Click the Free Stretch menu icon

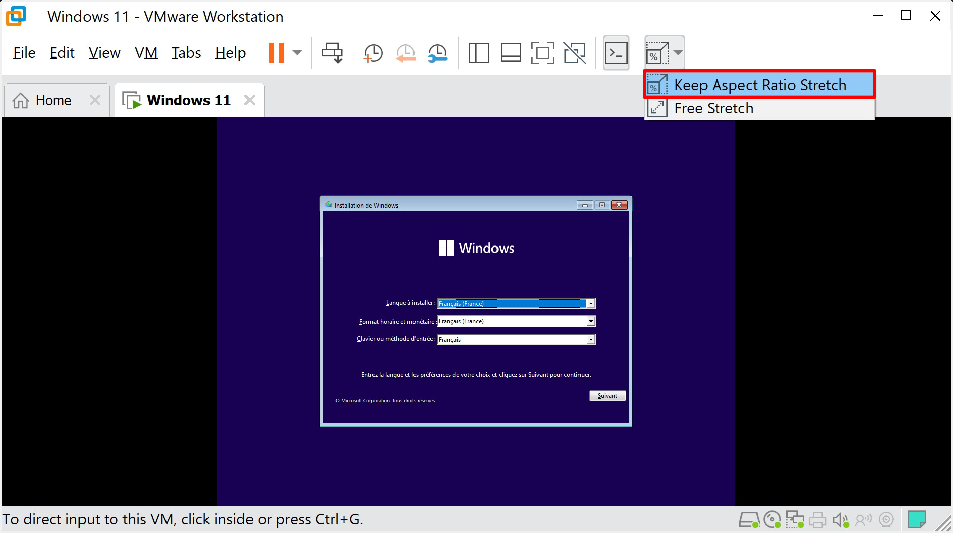(657, 108)
